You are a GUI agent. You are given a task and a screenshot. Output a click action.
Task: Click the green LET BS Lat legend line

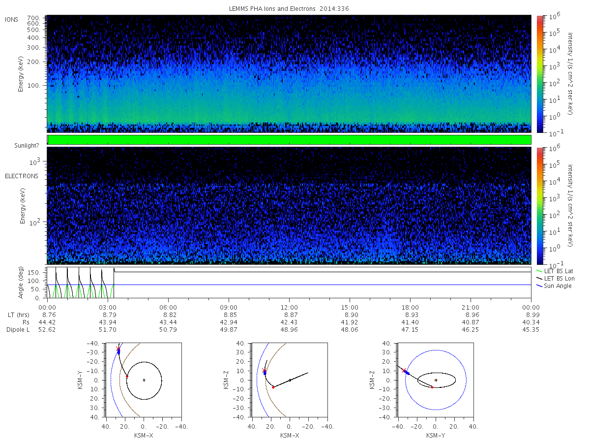pyautogui.click(x=539, y=271)
